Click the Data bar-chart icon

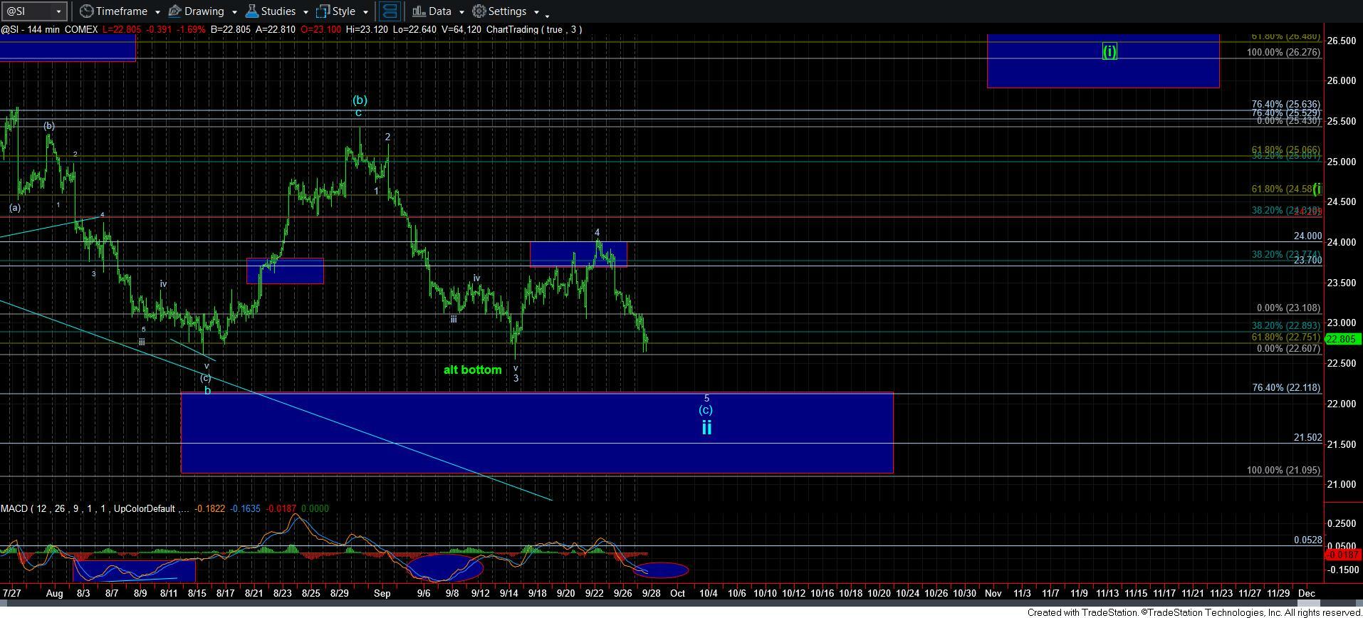pyautogui.click(x=419, y=11)
